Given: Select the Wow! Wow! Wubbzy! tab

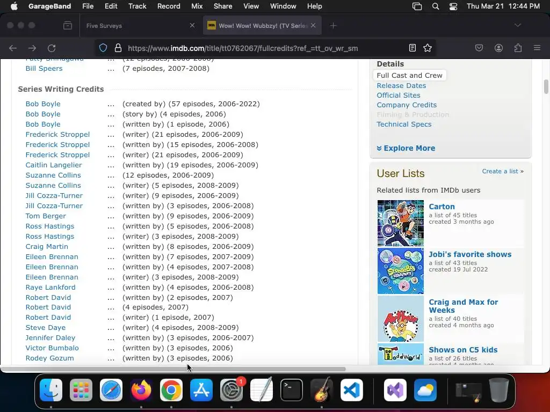Looking at the screenshot, I should (262, 26).
